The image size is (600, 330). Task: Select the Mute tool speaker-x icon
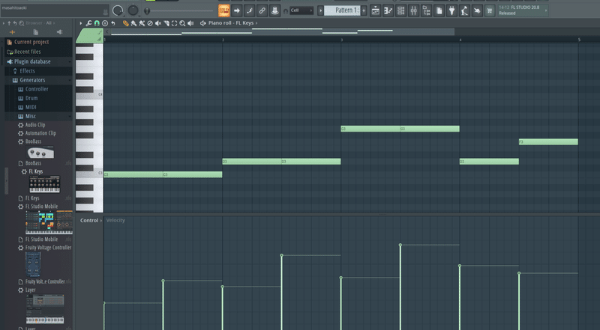point(158,23)
